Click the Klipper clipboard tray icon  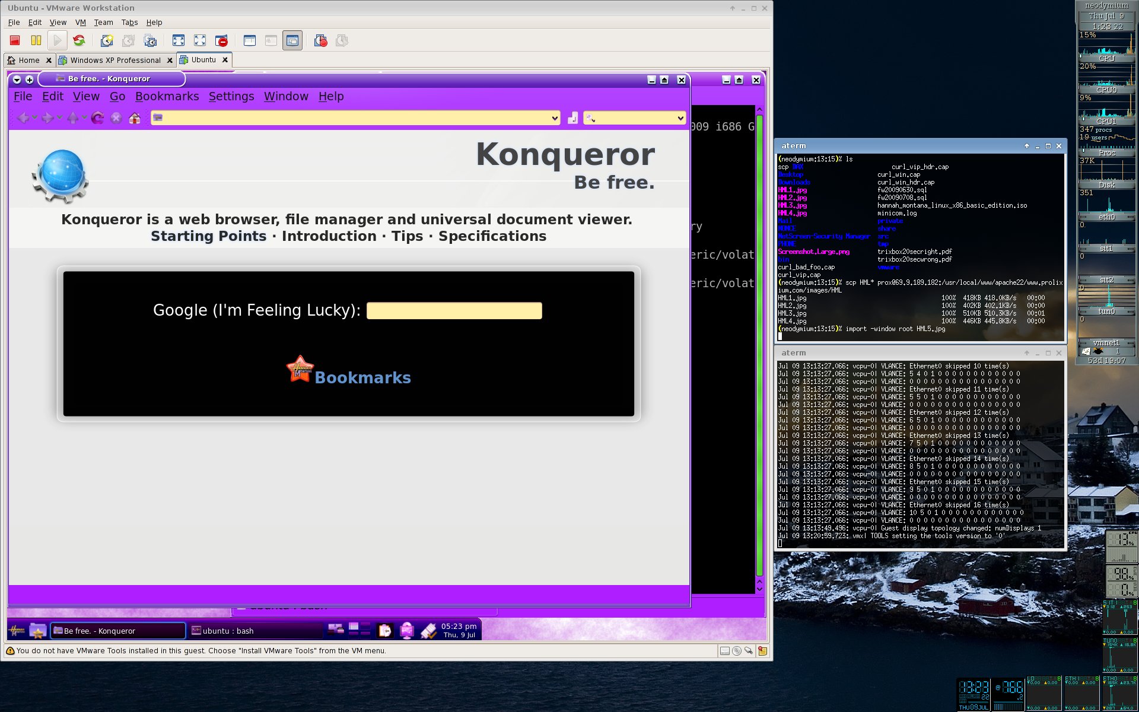pyautogui.click(x=385, y=631)
